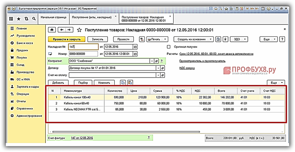The image size is (295, 152).
Task: Click Провести и закрыть button
Action: 67,39
